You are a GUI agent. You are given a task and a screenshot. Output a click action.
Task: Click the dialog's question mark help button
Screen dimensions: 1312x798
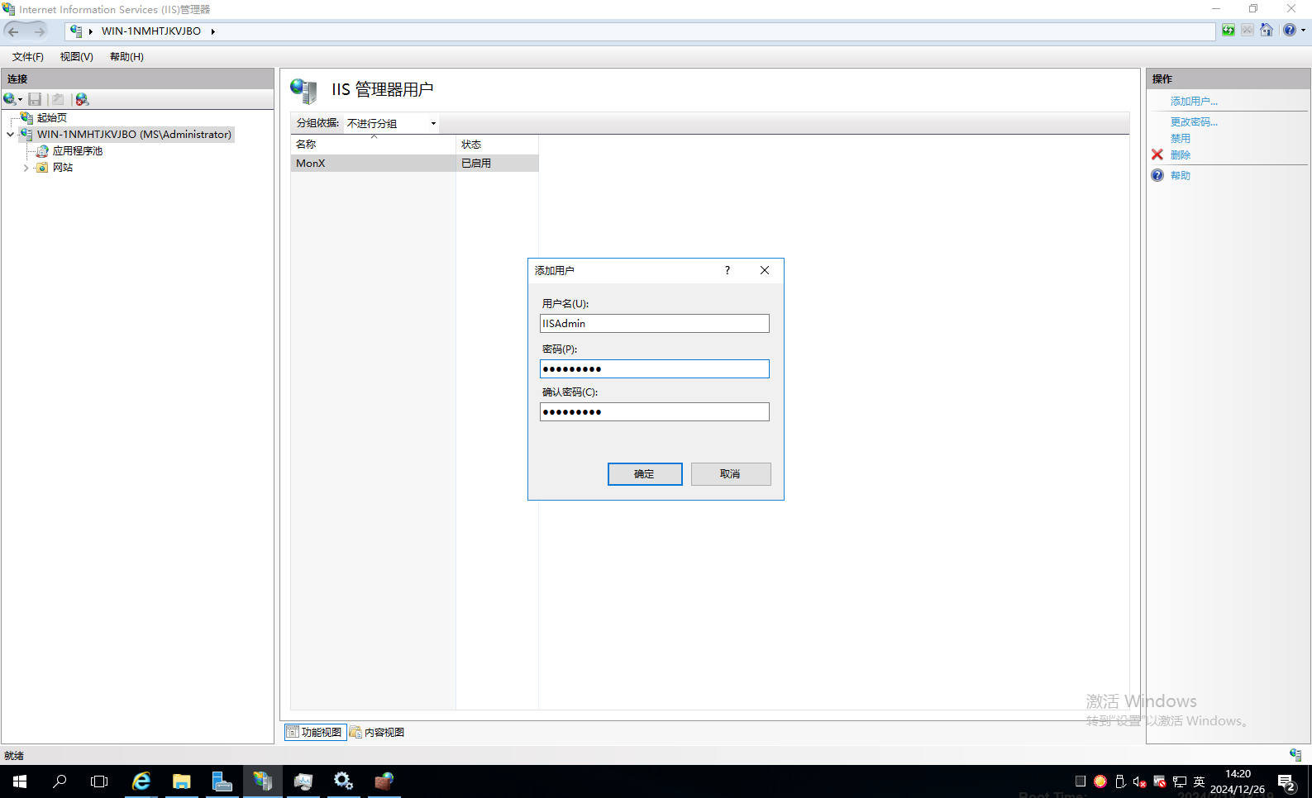(728, 270)
